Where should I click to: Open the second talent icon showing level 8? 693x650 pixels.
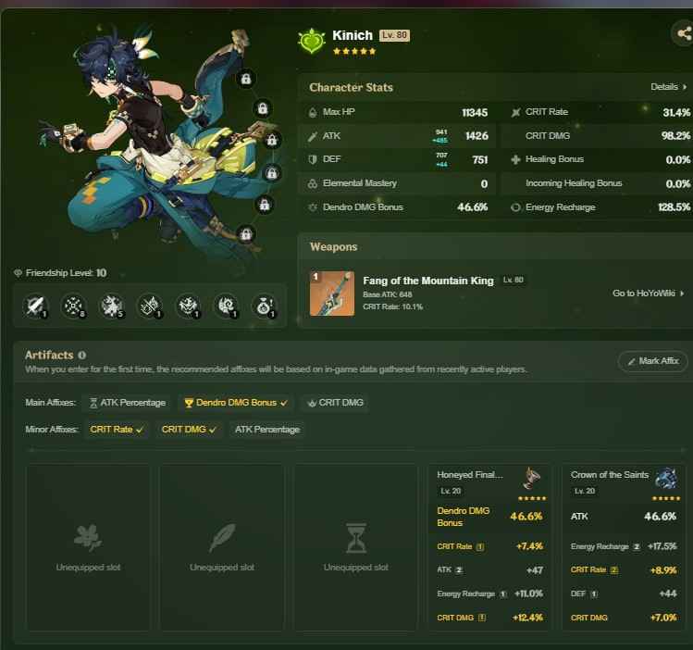click(73, 306)
